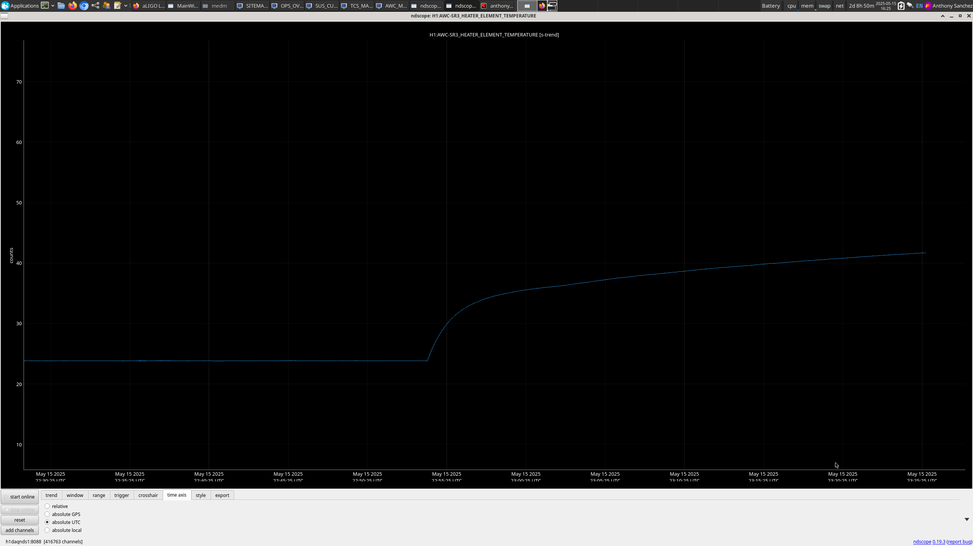Switch to the SUS_CU... taskbar window
This screenshot has height=546, width=973.
(x=322, y=6)
